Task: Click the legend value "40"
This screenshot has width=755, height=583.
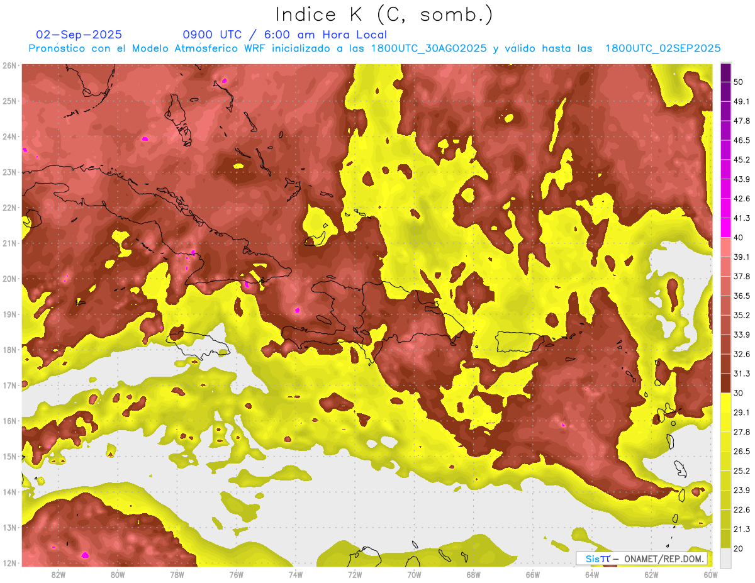Action: 739,237
